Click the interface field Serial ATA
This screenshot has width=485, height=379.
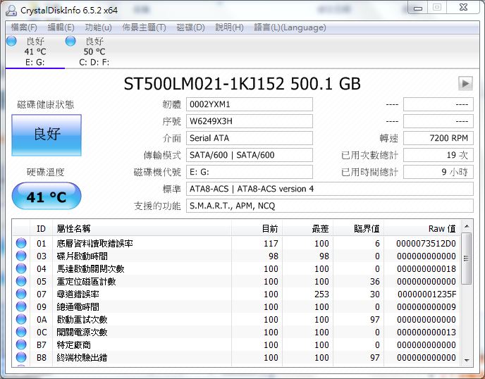250,138
